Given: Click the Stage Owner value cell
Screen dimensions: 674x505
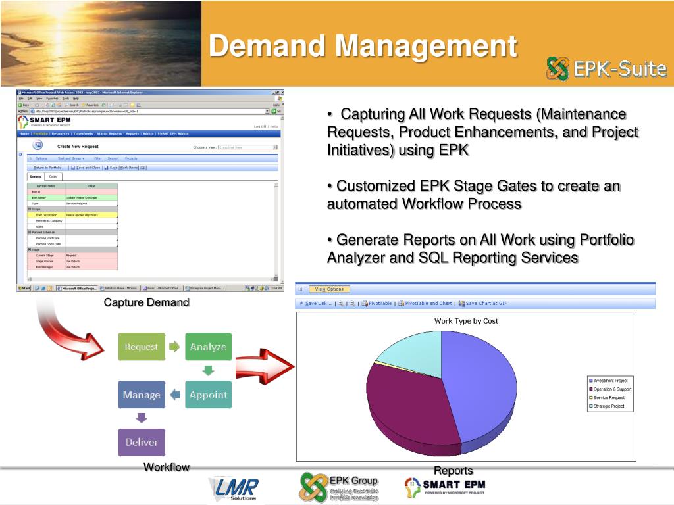Looking at the screenshot, I should 91,261.
